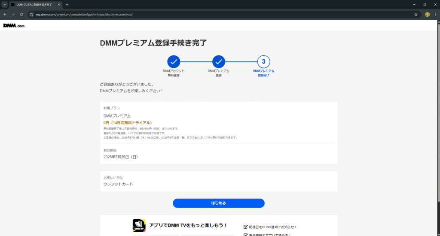Viewport: 440px width, 236px height.
Task: Open Chrome's three-dot menu
Action: tap(436, 15)
